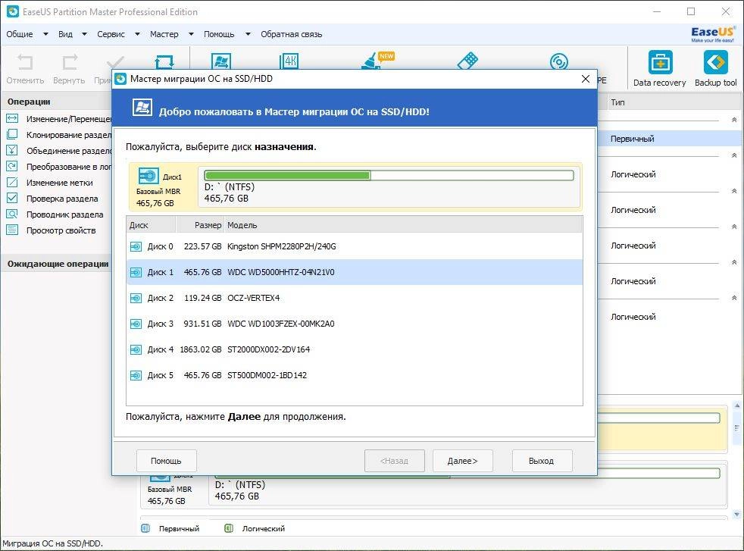Click the Redo (Вернуть) toolbar icon
The image size is (744, 551).
(70, 62)
